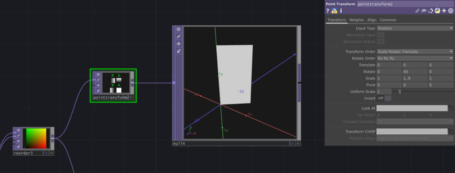Click lock flag on null4 node
The image size is (455, 173).
(179, 51)
